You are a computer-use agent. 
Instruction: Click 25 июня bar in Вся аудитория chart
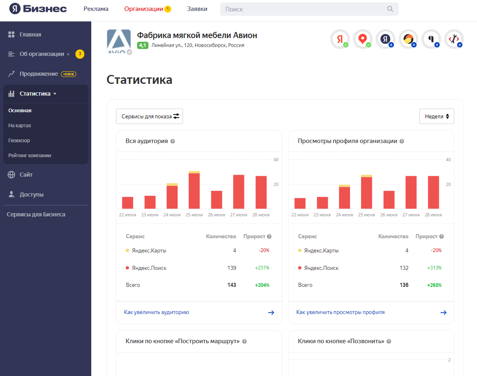[x=194, y=190]
